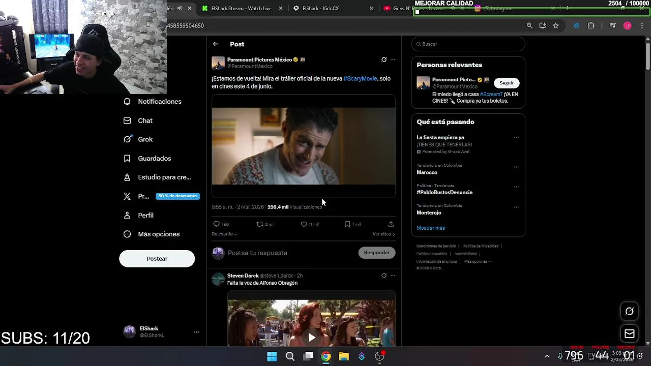
Task: Open Steven Darck's profile name
Action: click(243, 276)
